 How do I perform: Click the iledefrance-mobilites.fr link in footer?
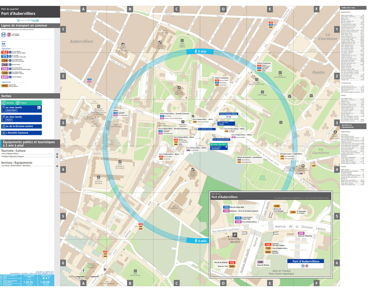point(11,276)
